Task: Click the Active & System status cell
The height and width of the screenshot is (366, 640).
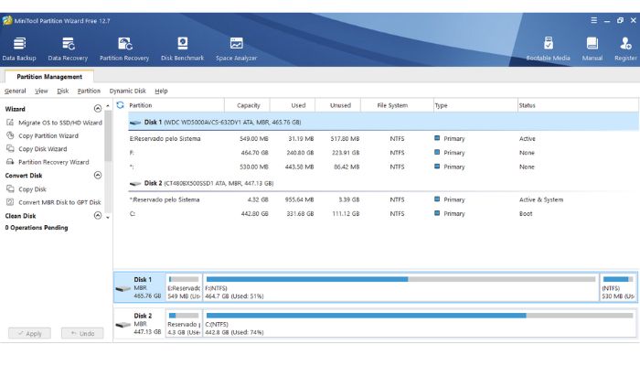Action: (541, 199)
